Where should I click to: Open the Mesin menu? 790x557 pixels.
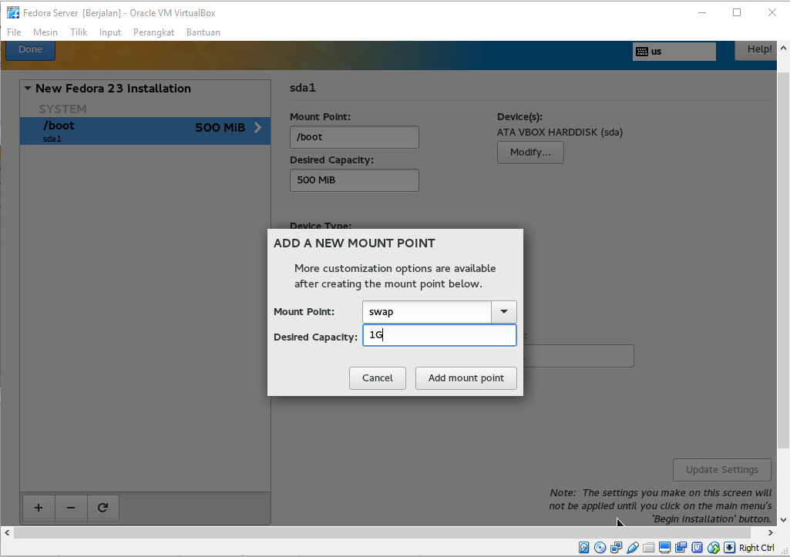click(45, 32)
